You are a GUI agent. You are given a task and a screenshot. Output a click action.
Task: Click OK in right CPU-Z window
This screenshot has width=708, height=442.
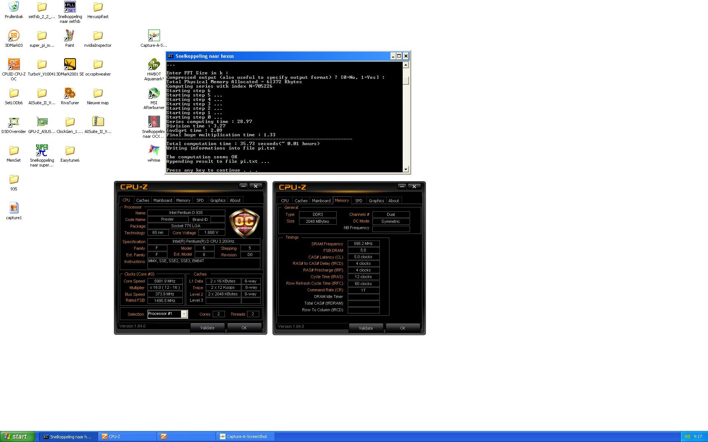pos(403,328)
